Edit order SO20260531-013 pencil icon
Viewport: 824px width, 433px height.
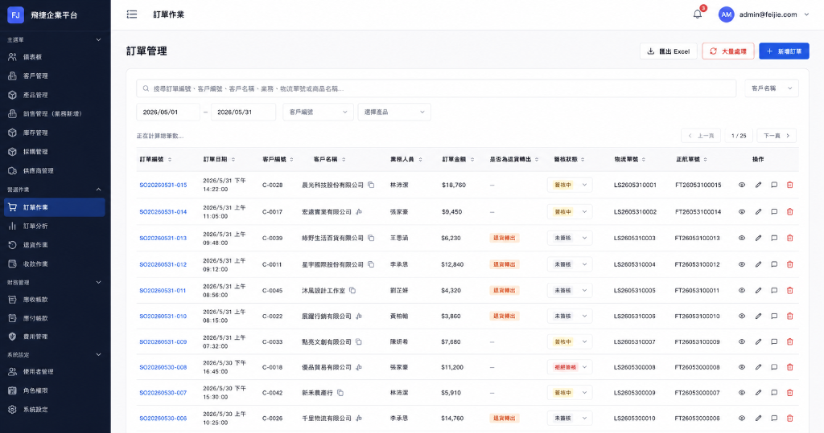click(x=758, y=239)
